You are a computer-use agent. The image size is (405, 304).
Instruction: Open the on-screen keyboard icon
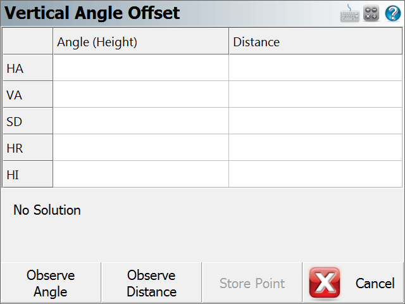[349, 13]
